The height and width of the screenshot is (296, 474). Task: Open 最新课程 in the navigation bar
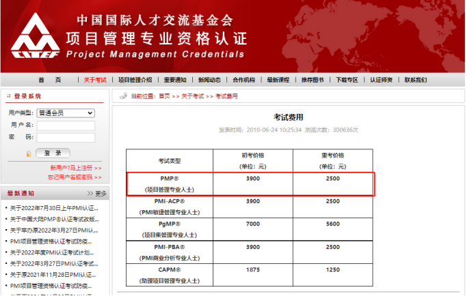point(278,80)
